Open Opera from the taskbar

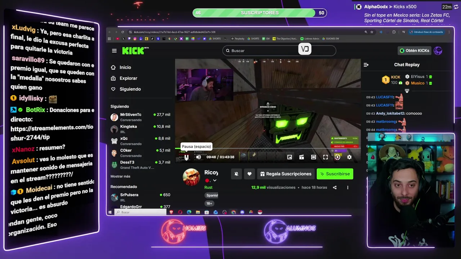(180, 212)
